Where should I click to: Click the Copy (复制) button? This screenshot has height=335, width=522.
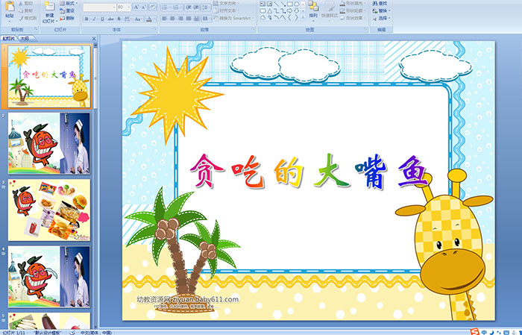click(26, 10)
